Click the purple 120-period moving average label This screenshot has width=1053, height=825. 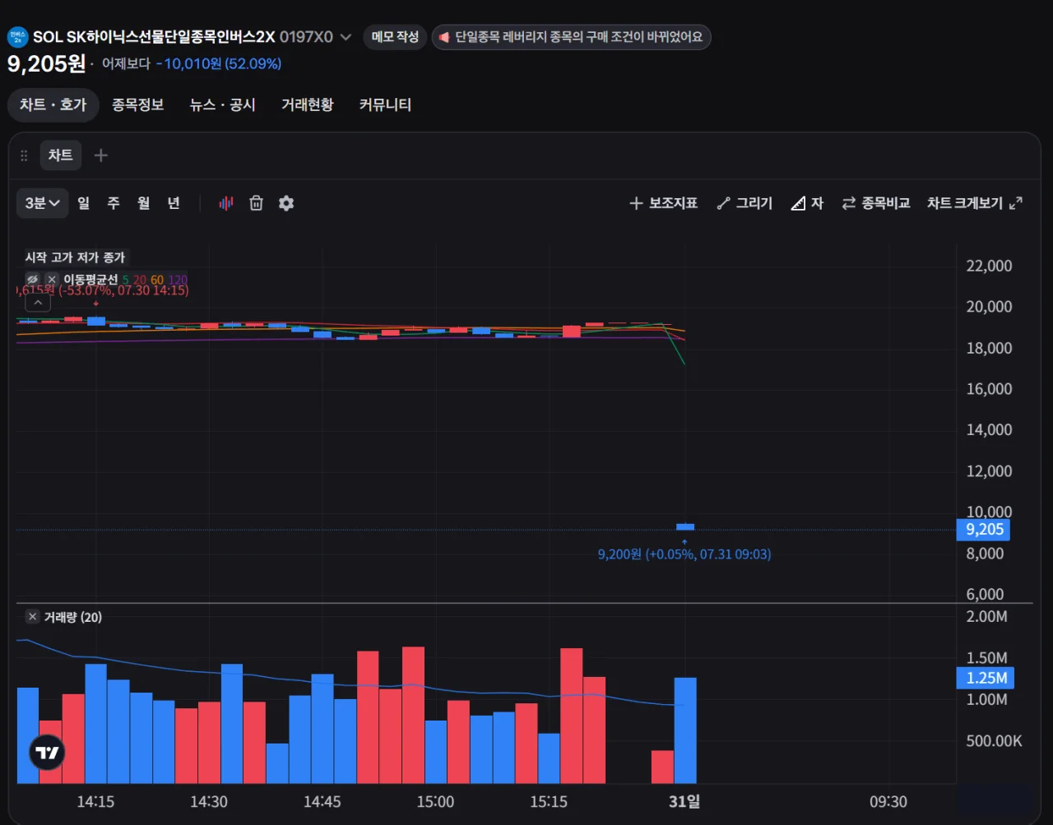pyautogui.click(x=178, y=280)
